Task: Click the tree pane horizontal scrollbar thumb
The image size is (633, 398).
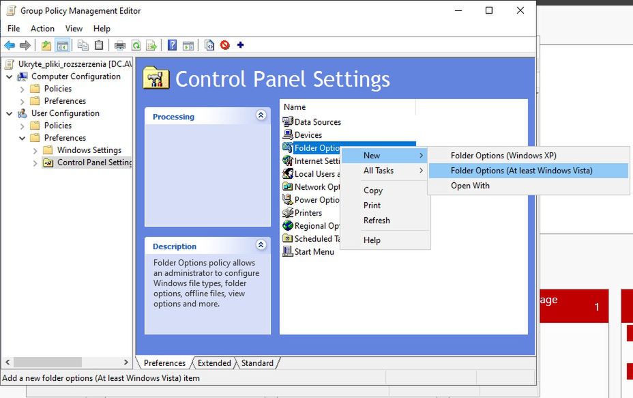Action: tap(48, 362)
